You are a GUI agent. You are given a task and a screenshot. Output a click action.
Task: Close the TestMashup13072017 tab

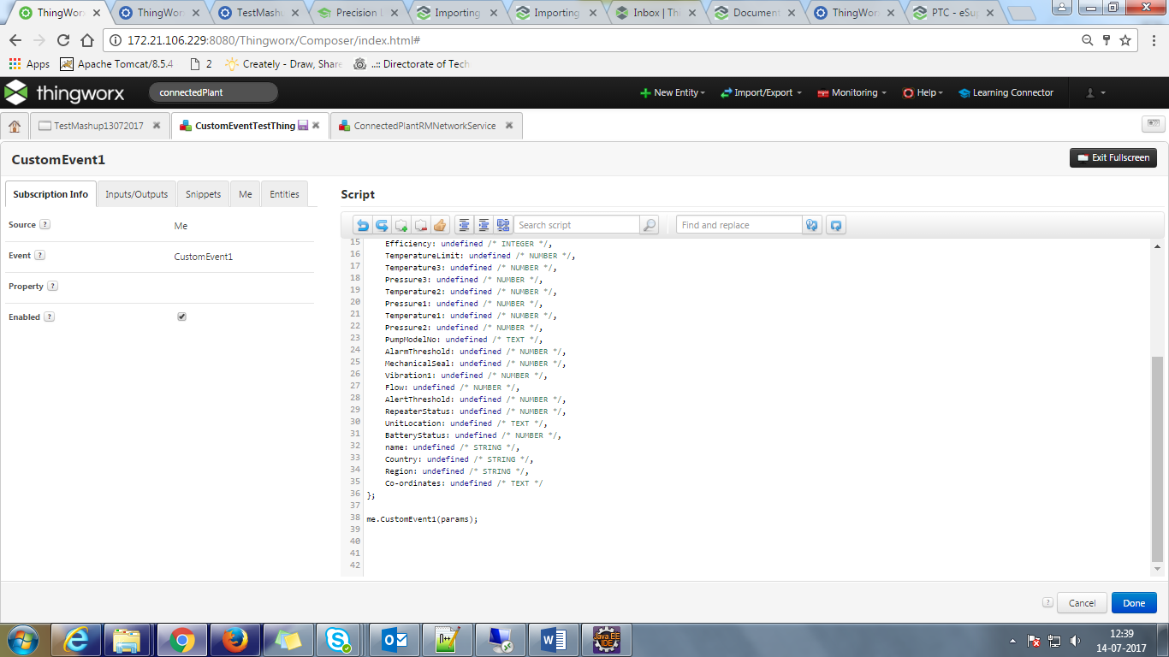(157, 126)
